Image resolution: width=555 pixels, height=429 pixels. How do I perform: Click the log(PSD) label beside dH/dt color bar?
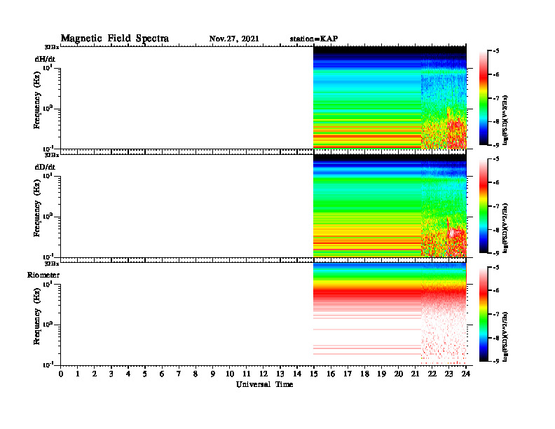[505, 120]
